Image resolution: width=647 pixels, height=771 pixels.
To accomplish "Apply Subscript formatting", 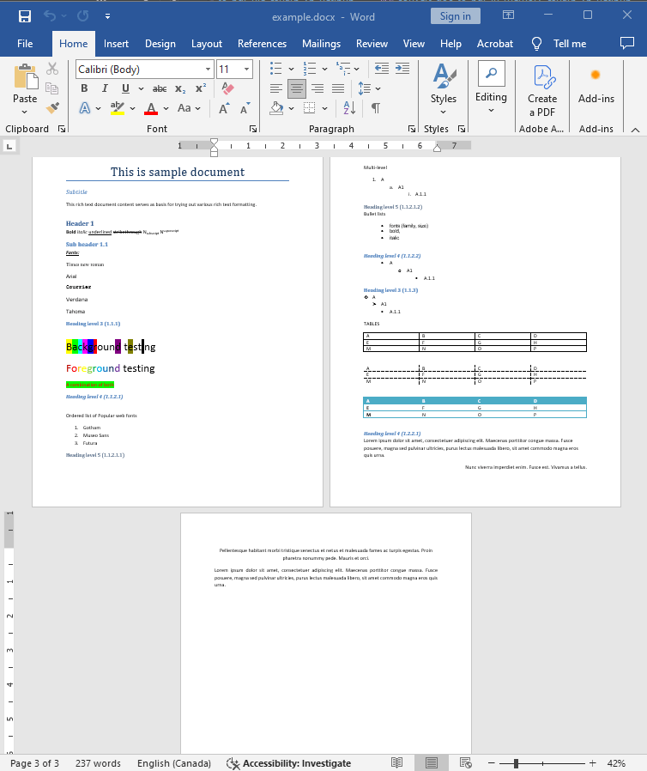I will (180, 88).
